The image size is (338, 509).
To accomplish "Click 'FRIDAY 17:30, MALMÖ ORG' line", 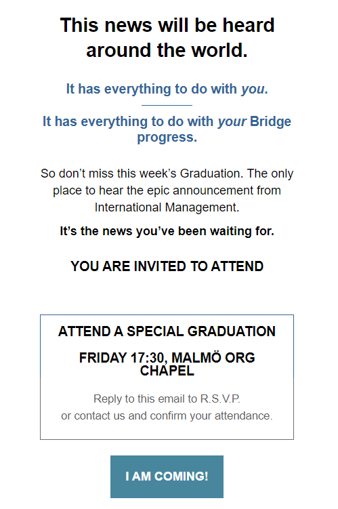I will [167, 358].
